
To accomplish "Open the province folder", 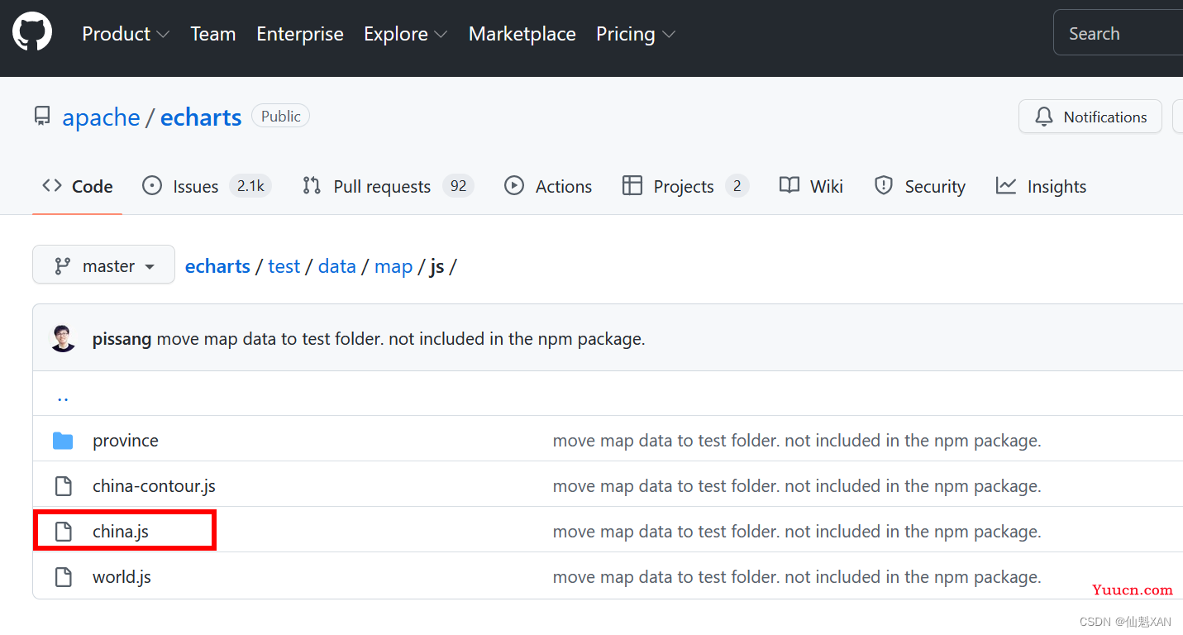I will 126,441.
